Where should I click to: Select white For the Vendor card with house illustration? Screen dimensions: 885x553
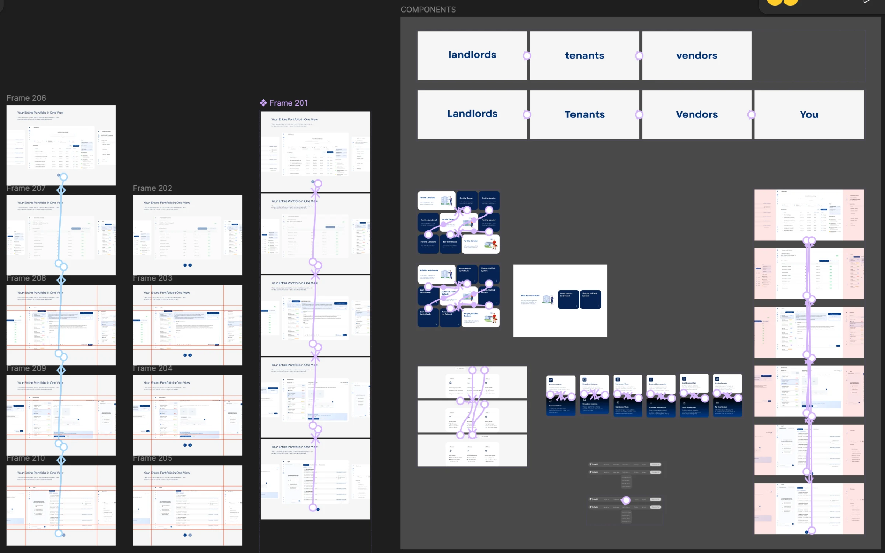point(480,244)
